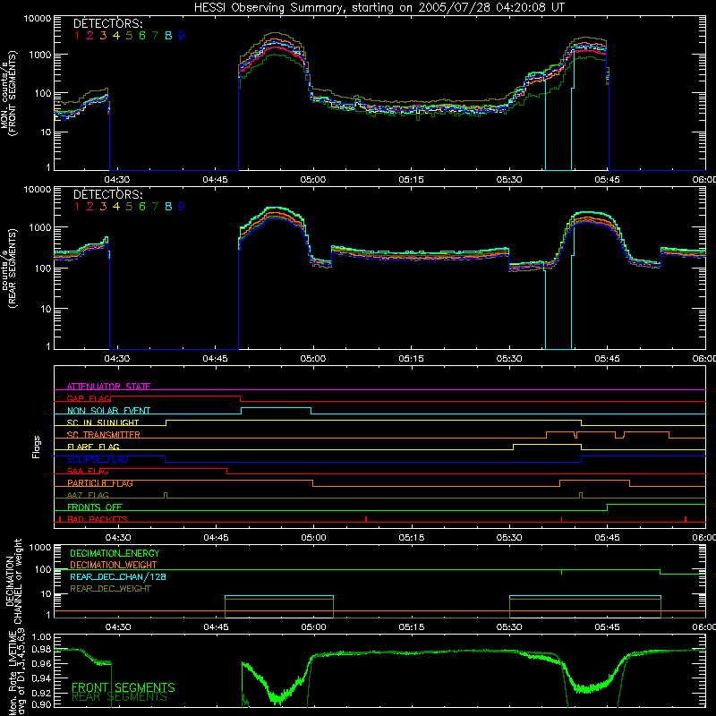
Task: Select DETECTORS: label in rear segments plot
Action: (x=108, y=194)
